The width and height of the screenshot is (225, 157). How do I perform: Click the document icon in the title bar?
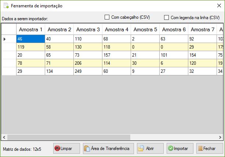coord(6,6)
